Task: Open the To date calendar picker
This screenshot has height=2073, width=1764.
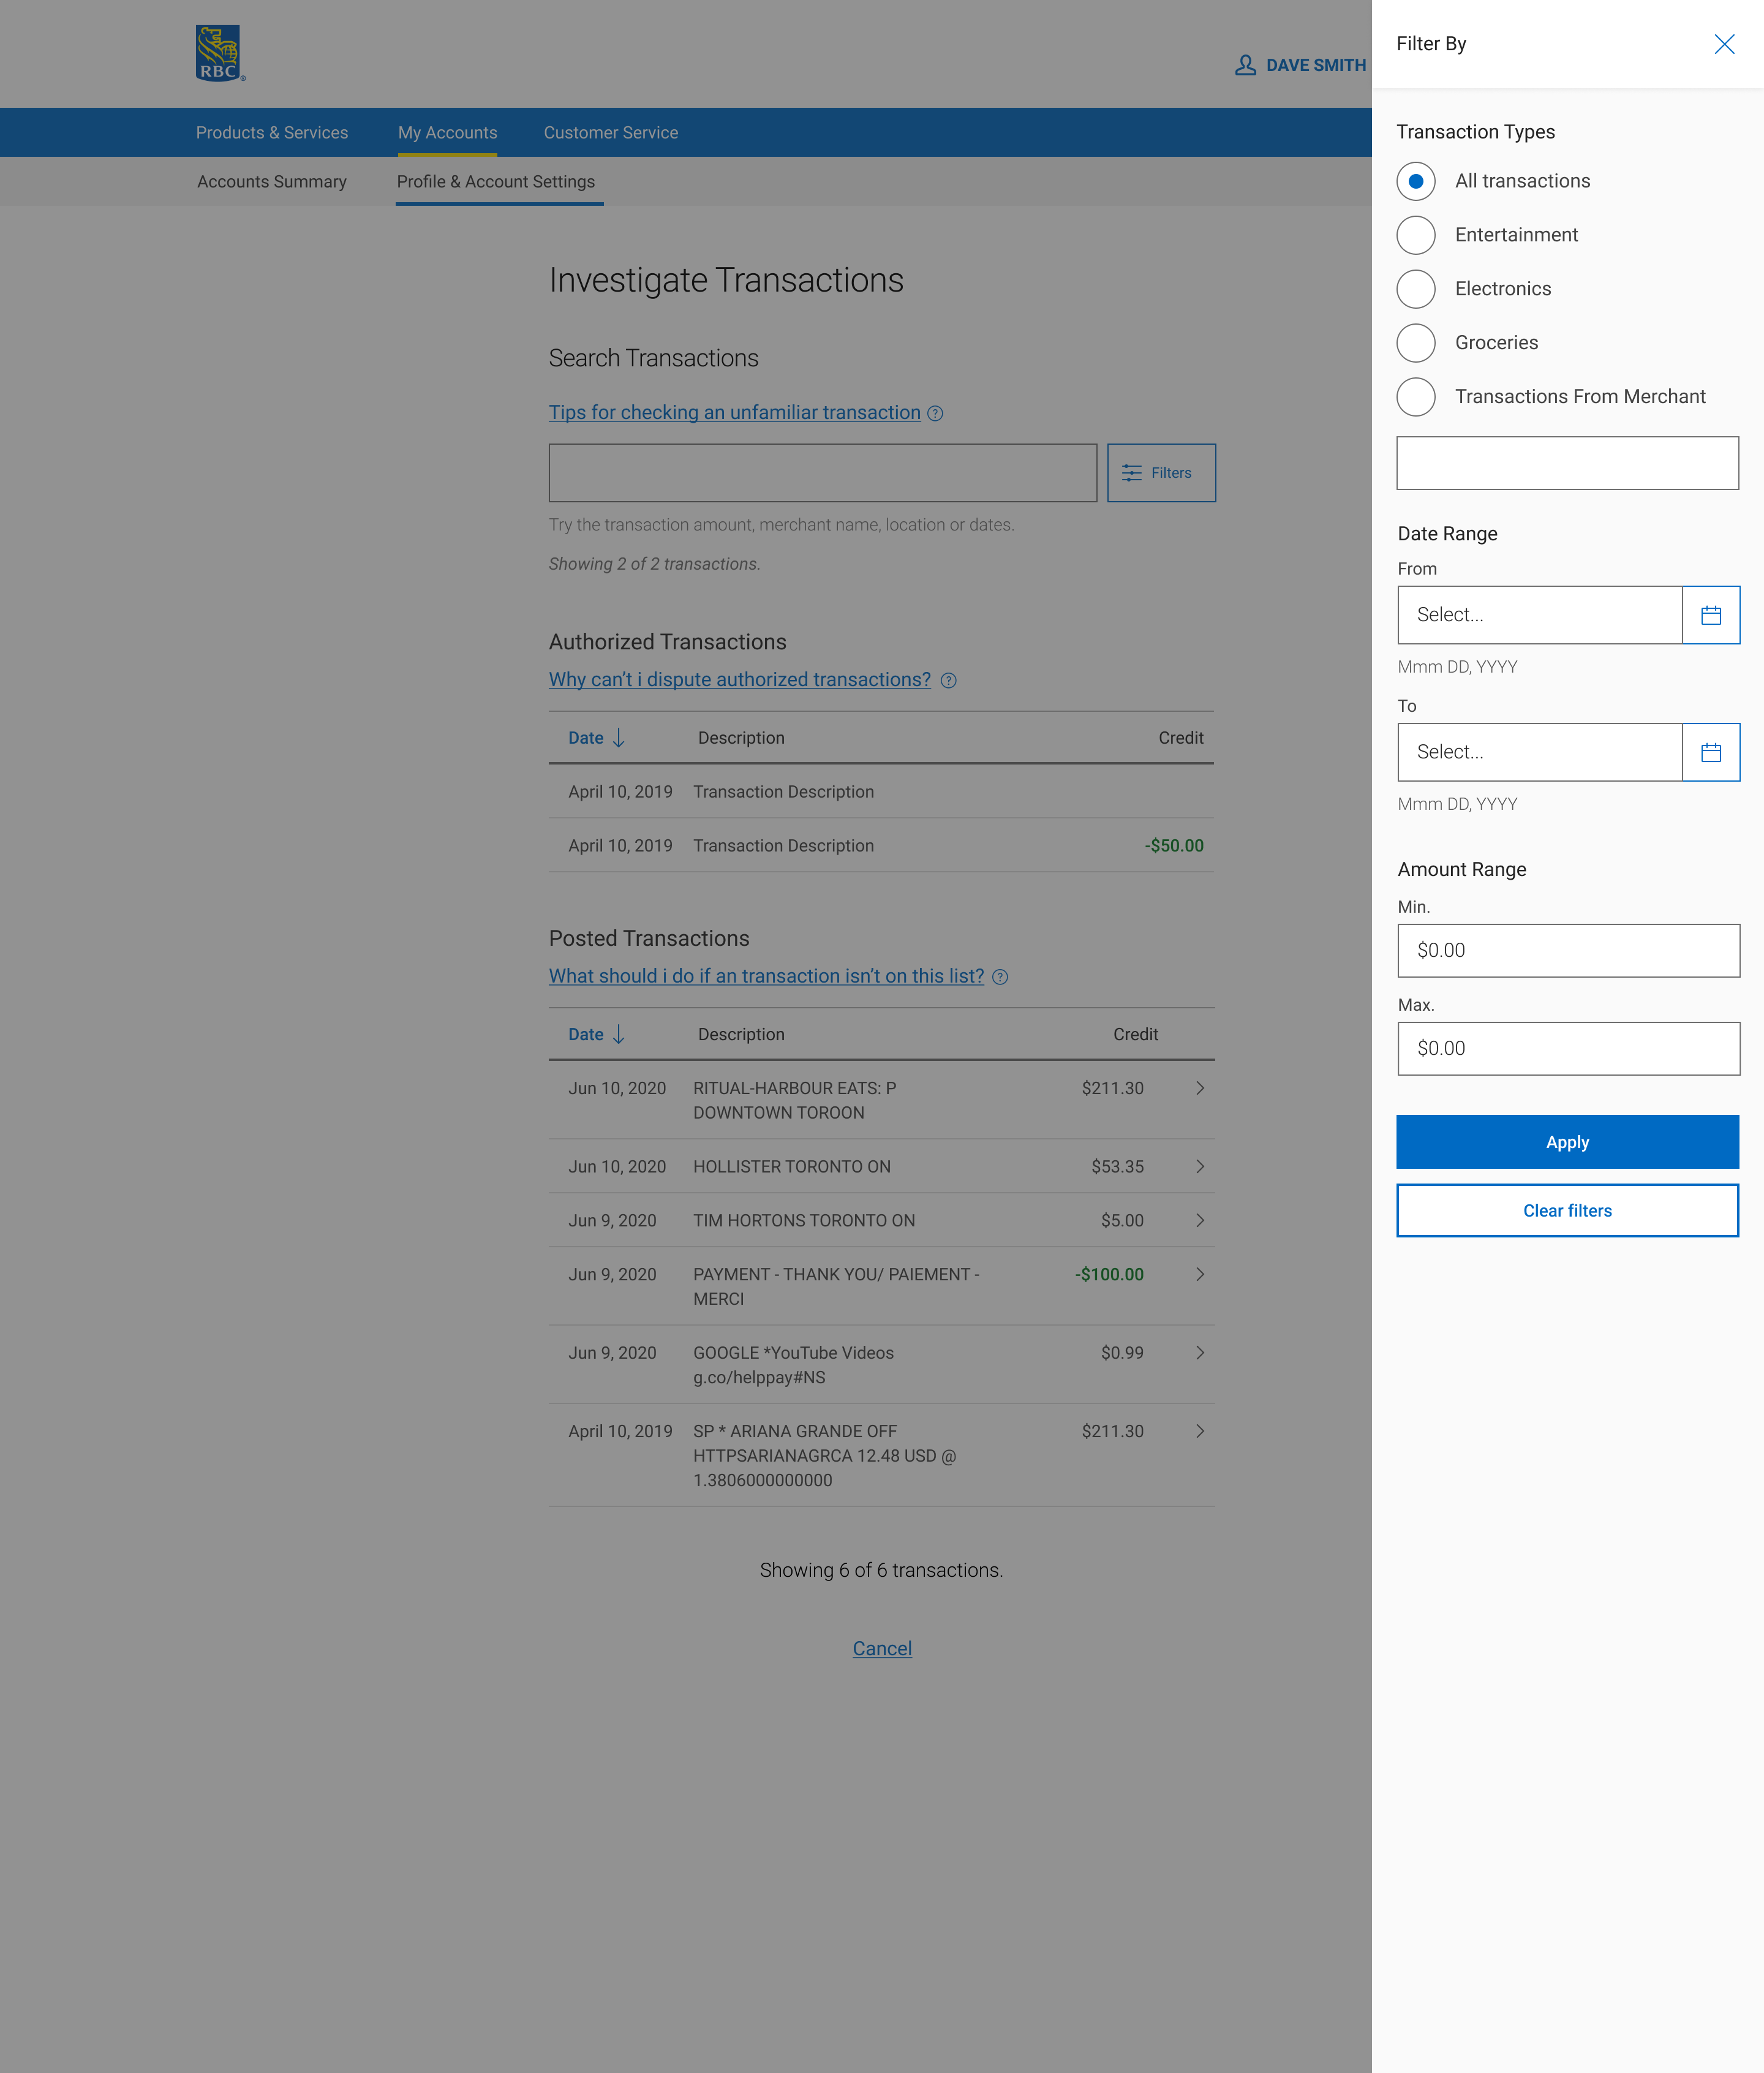Action: point(1710,752)
